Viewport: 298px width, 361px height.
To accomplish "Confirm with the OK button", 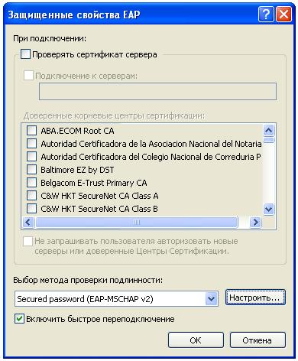I will tap(196, 340).
